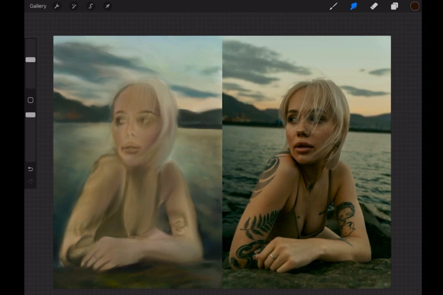This screenshot has height=295, width=443.
Task: Open the Adjustments magic wand menu
Action: click(x=74, y=6)
